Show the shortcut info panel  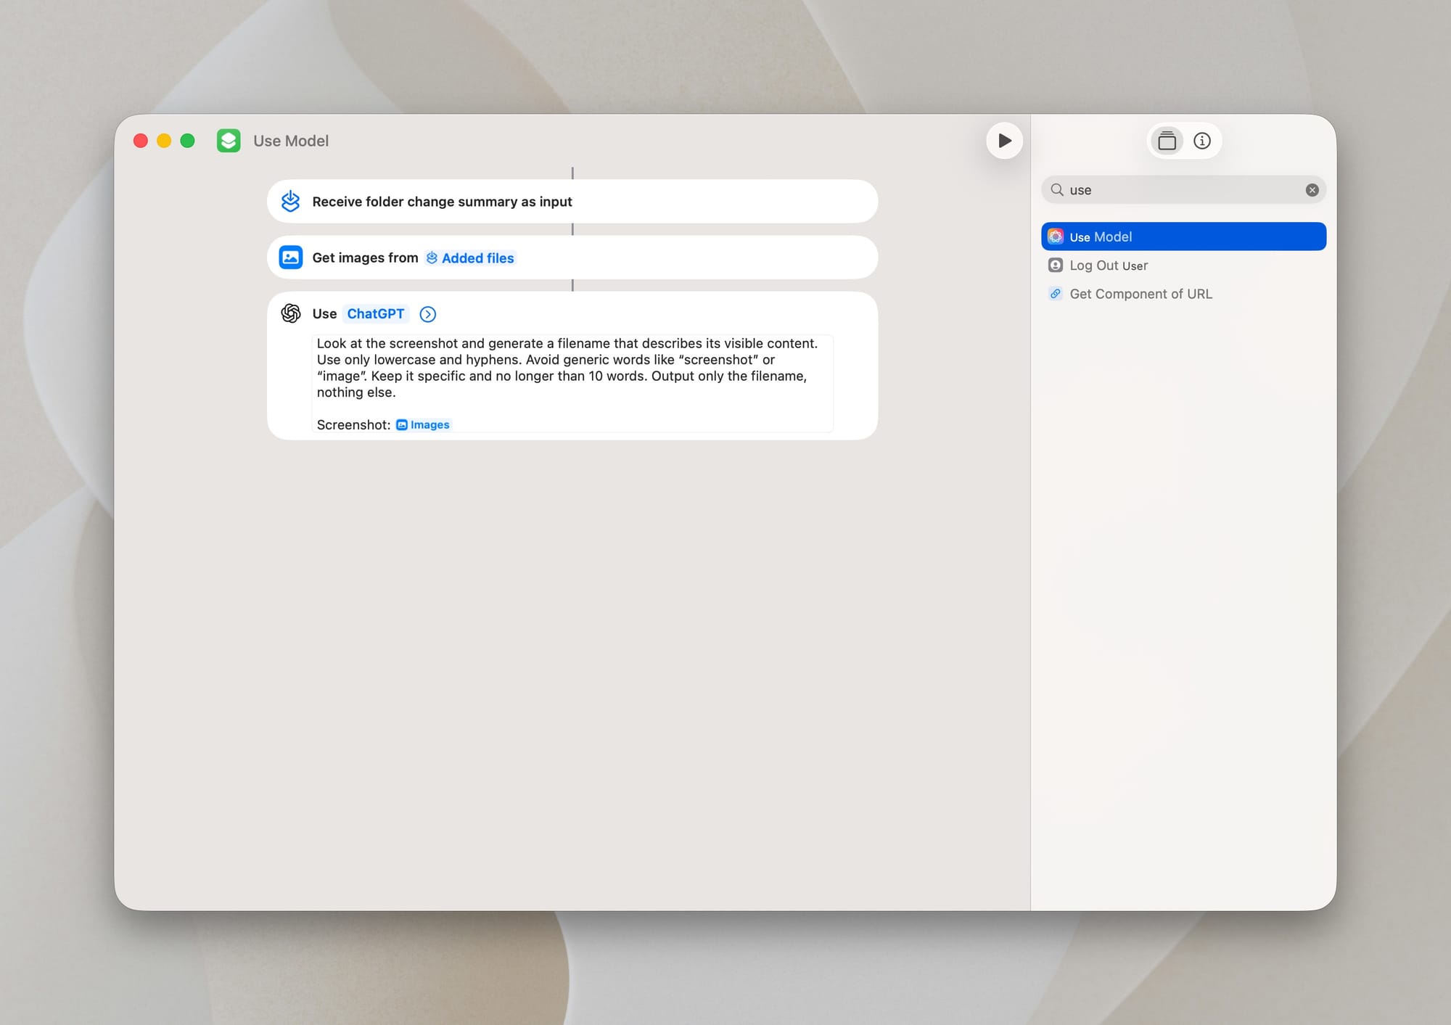(x=1202, y=140)
